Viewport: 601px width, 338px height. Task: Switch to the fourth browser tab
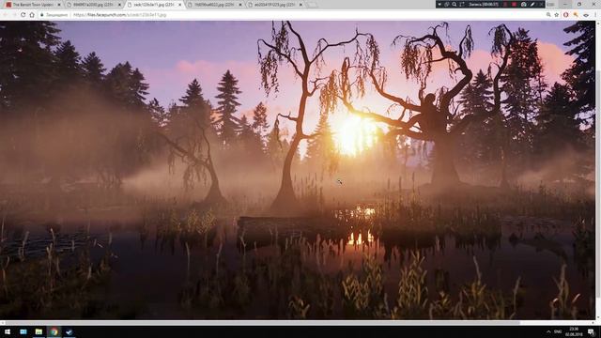pyautogui.click(x=214, y=5)
